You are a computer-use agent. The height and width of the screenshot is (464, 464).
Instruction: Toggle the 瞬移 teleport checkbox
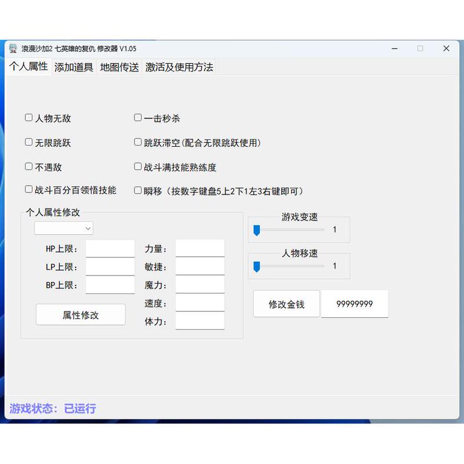point(138,190)
